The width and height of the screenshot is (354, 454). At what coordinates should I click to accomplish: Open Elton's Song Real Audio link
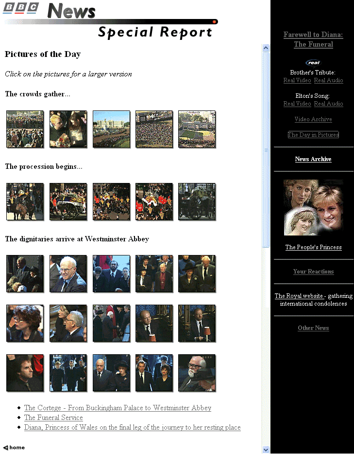coord(329,104)
